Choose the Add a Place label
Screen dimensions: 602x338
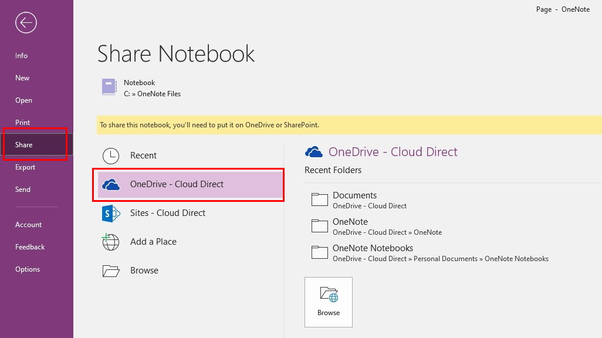coord(153,242)
